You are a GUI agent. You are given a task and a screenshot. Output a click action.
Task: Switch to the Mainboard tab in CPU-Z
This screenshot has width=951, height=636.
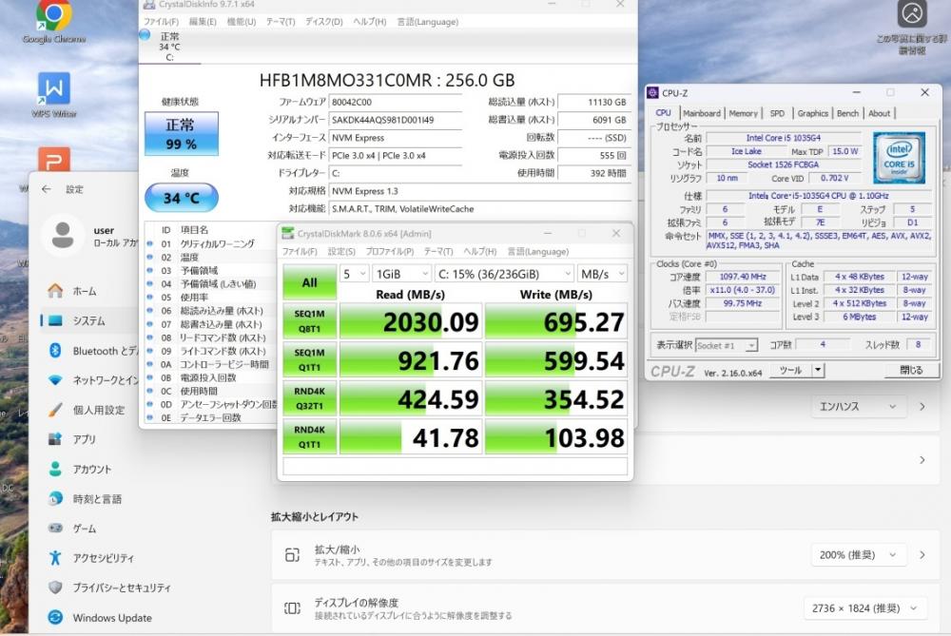click(x=702, y=113)
